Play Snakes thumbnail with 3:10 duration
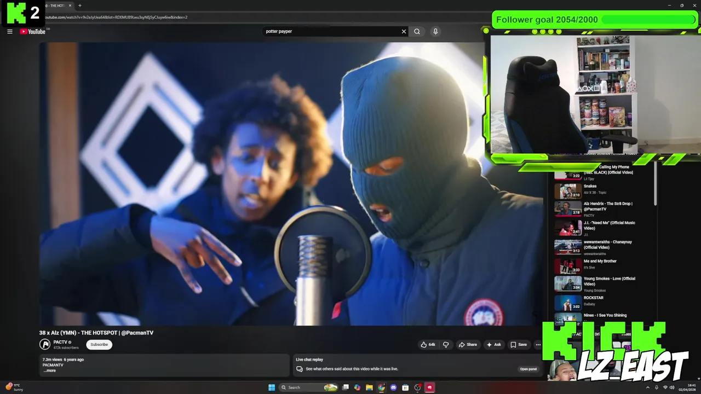Image resolution: width=701 pixels, height=394 pixels. tap(568, 191)
